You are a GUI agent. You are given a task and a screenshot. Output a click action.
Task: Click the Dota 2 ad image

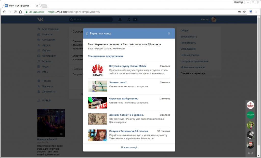click(x=51, y=123)
